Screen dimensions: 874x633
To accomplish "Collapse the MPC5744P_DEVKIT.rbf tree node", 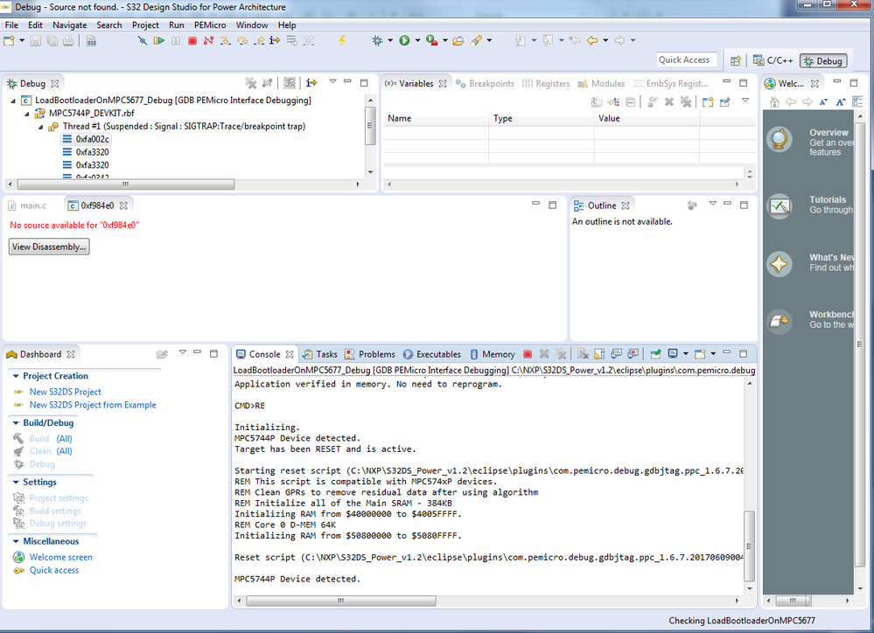I will [x=27, y=115].
